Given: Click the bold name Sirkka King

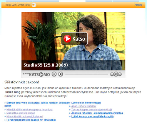Looking at the screenshot, I should click(12, 92).
